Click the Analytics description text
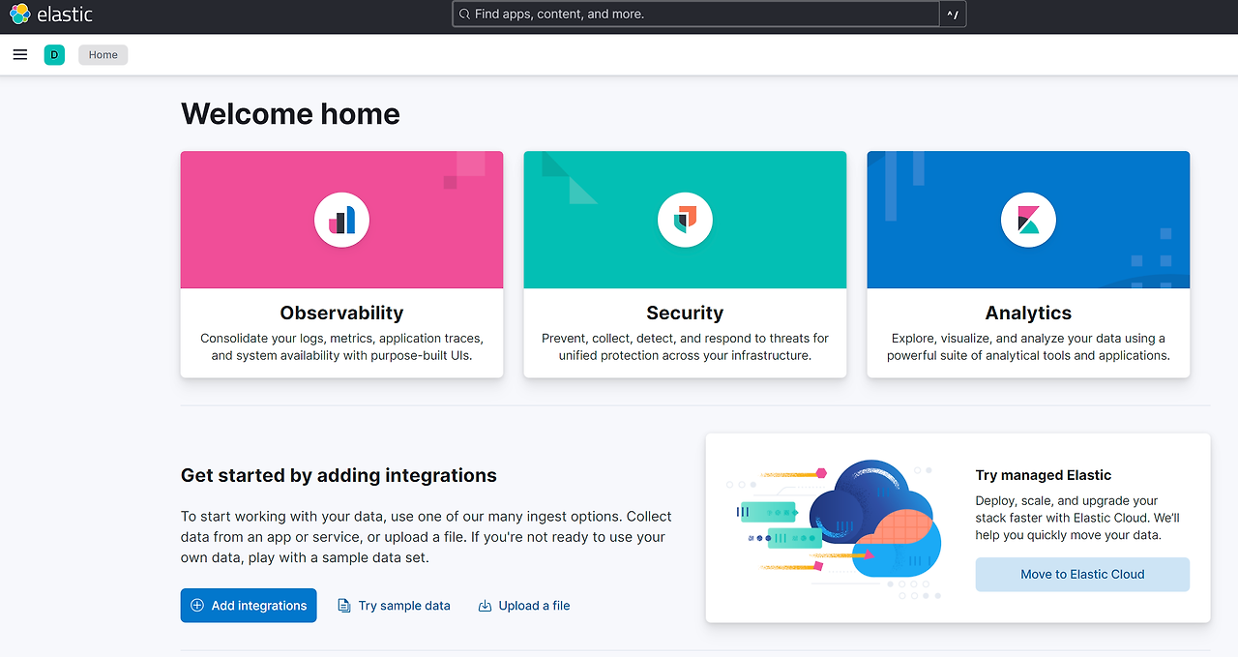 click(x=1028, y=347)
